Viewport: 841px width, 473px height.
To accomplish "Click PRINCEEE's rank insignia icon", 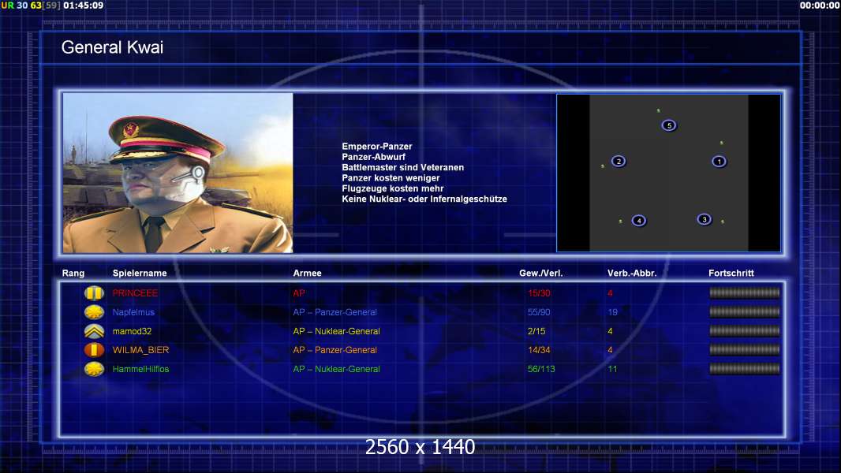I will [94, 293].
